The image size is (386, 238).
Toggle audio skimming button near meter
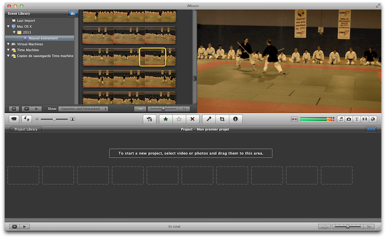[x=294, y=119]
